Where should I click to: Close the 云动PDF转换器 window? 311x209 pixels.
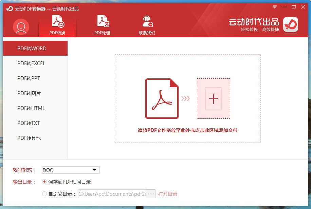coord(303,7)
